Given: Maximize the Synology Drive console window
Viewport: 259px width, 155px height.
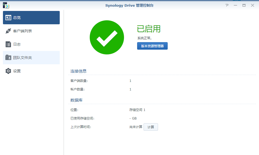Looking at the screenshot, I should 244,5.
